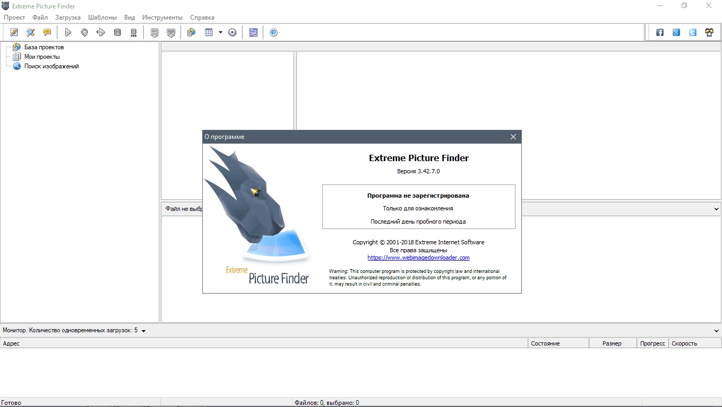
Task: Select База проектов in the tree
Action: point(44,47)
